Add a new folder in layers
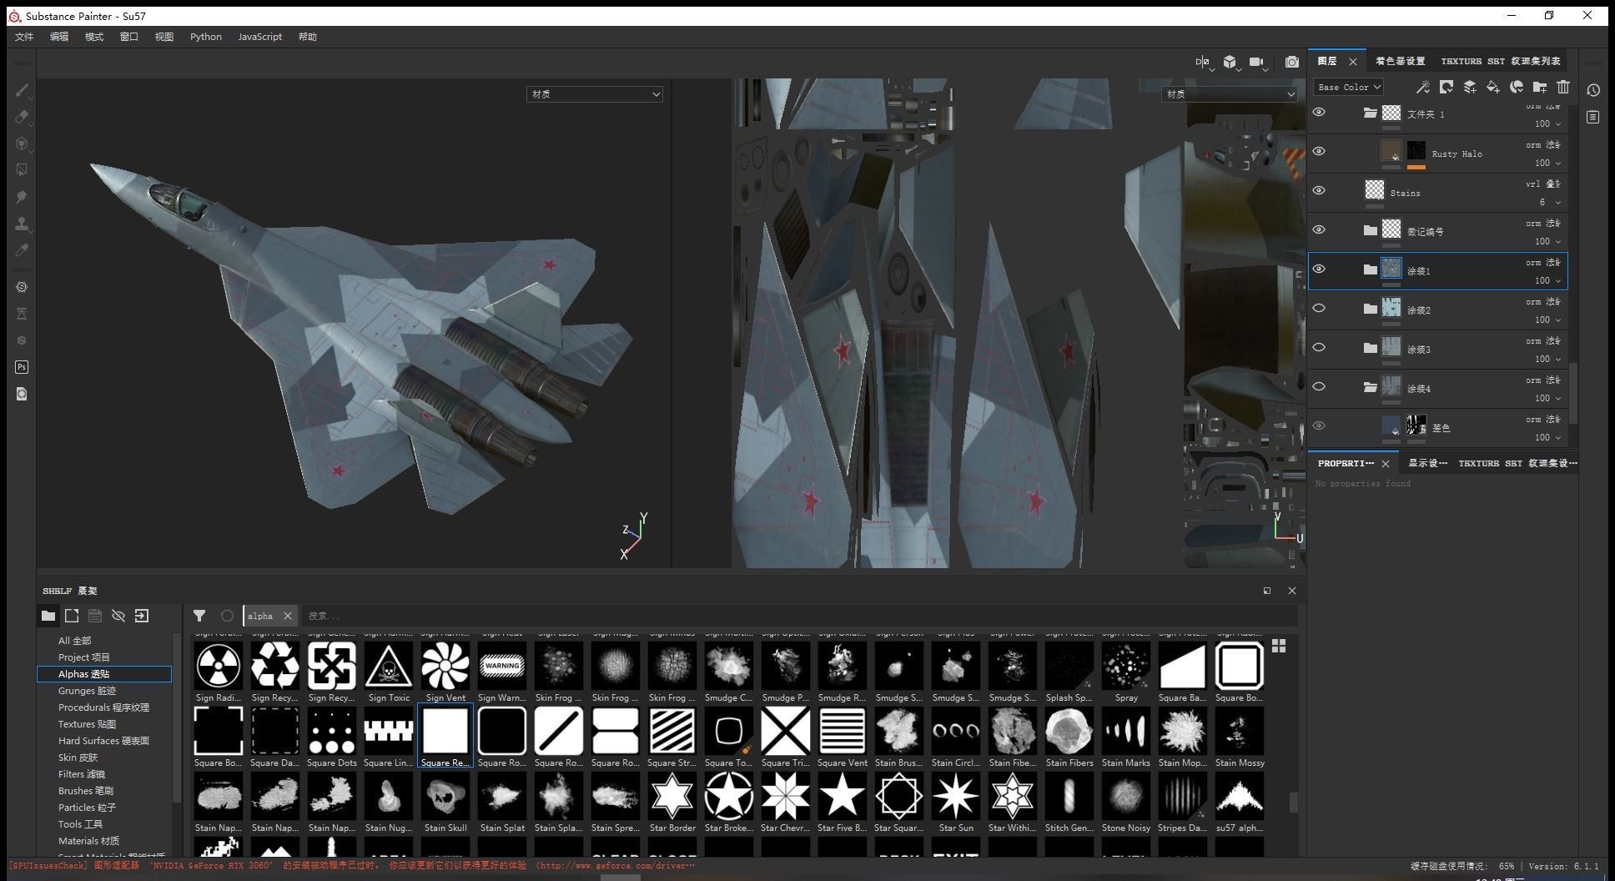Screen dimensions: 1615x881 (x=1540, y=87)
